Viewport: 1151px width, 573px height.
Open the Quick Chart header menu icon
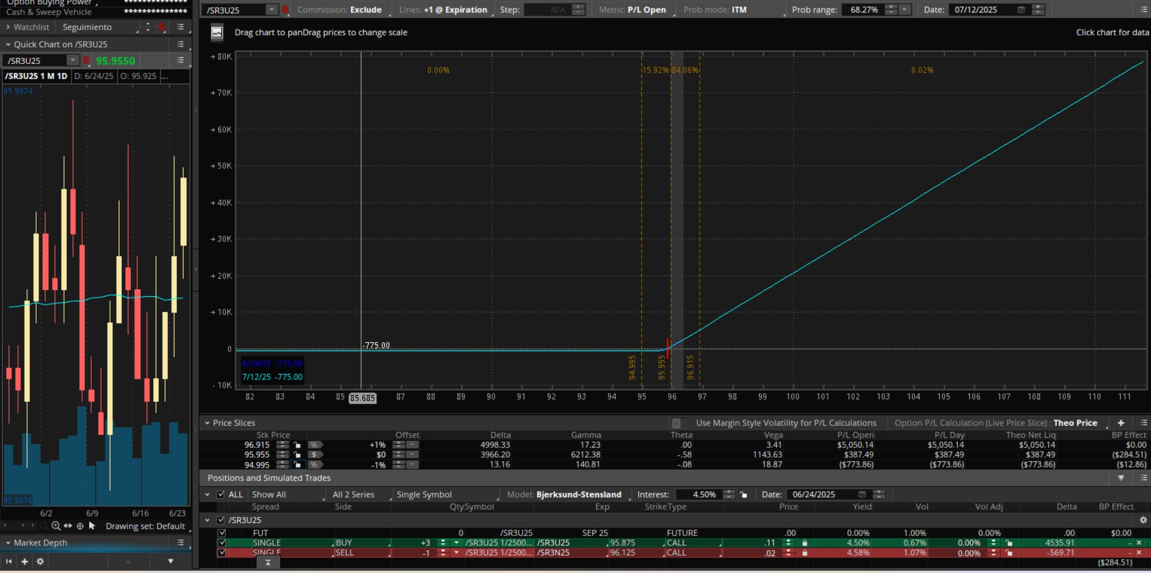pyautogui.click(x=180, y=44)
